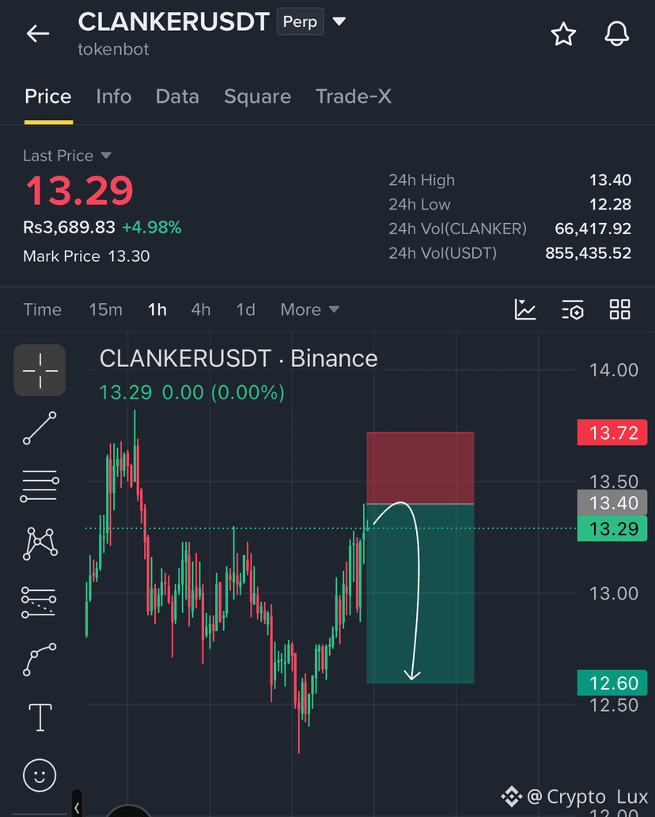Tap the Perp badge
The height and width of the screenshot is (817, 655).
300,21
